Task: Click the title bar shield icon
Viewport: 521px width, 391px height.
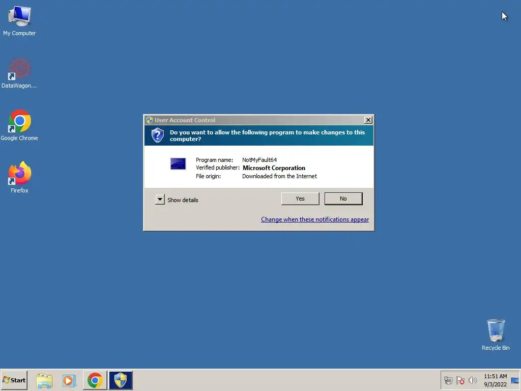Action: pyautogui.click(x=150, y=120)
